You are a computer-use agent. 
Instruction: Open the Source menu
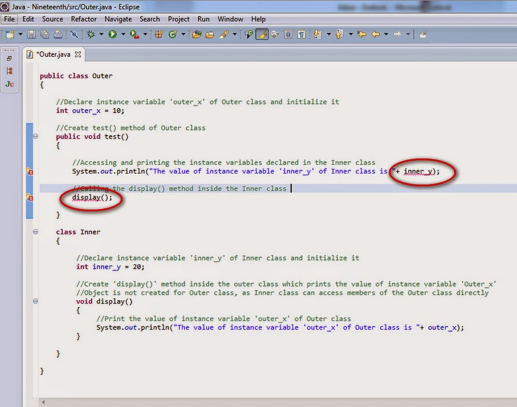(52, 19)
